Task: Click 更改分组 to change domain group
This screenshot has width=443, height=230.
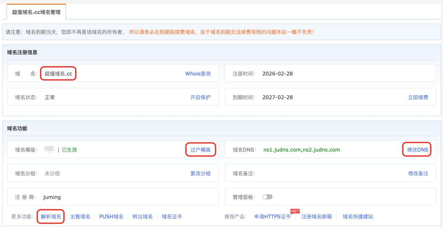Action: coord(200,173)
